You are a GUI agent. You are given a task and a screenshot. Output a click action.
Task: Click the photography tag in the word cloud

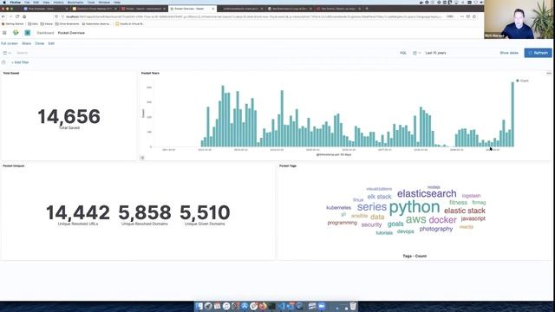coord(436,229)
